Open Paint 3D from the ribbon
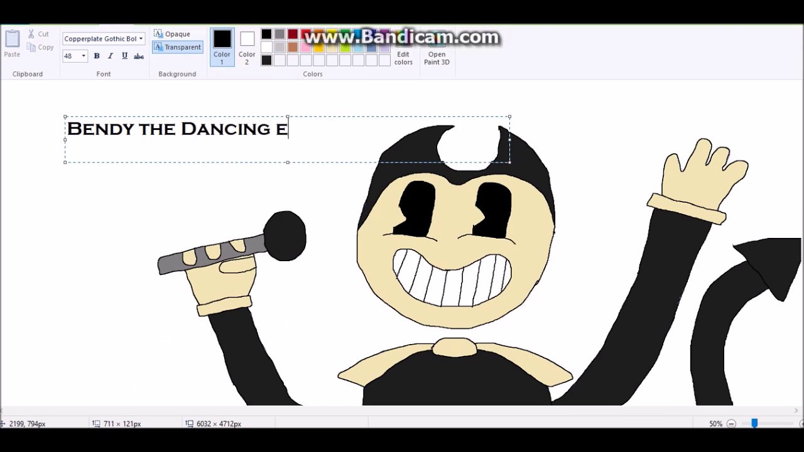 click(437, 48)
